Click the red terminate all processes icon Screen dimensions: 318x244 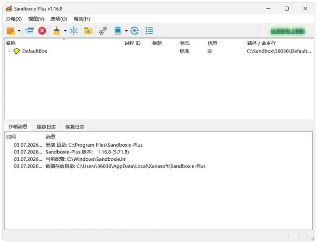pos(42,31)
